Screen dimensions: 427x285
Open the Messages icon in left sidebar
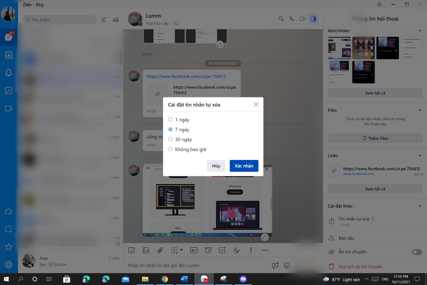click(x=9, y=37)
